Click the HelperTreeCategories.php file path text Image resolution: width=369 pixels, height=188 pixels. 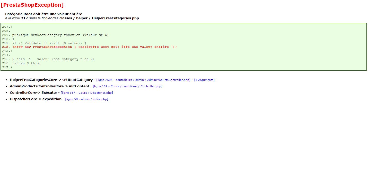(x=99, y=18)
